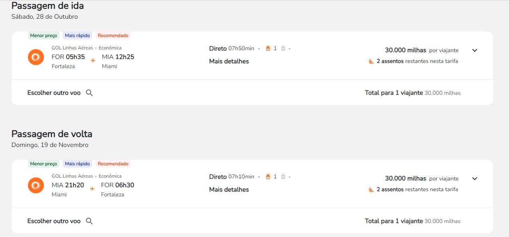Click the seat icon on return flight fare
The width and height of the screenshot is (509, 237).
tap(371, 190)
